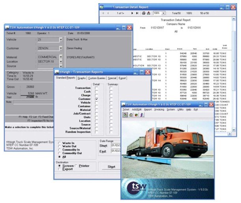This screenshot has height=203, width=241.
Task: Open the Ticket menu
Action: 126,110
